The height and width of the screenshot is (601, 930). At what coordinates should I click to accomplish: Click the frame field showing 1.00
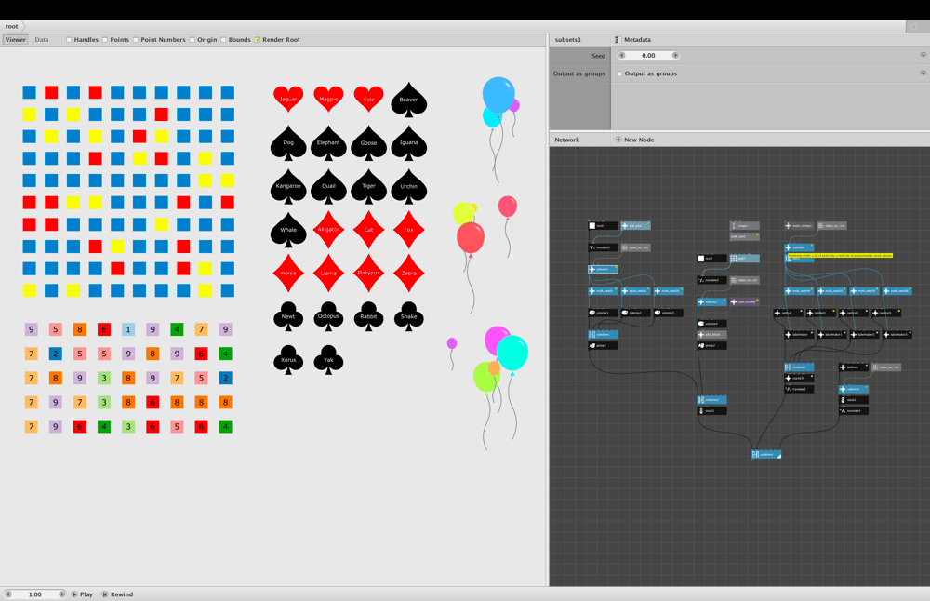(x=35, y=594)
